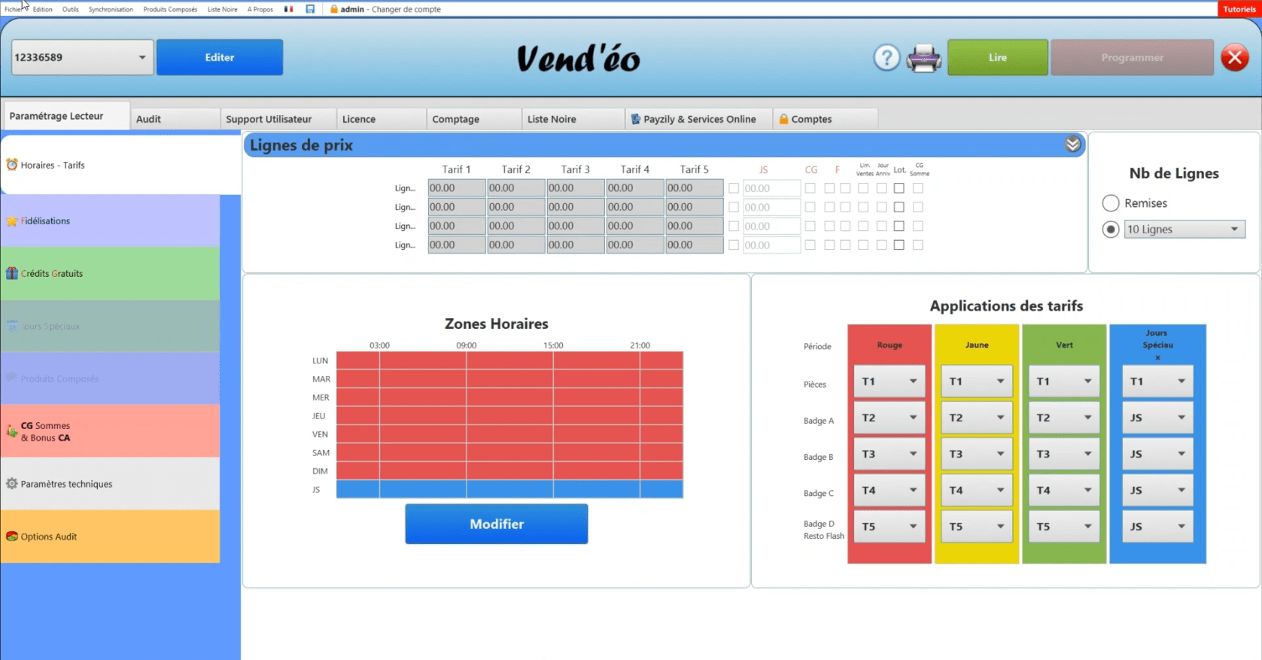Screen dimensions: 1262x660
Task: Open Jours Spéciaux Pièces T1 dropdown
Action: (1157, 382)
